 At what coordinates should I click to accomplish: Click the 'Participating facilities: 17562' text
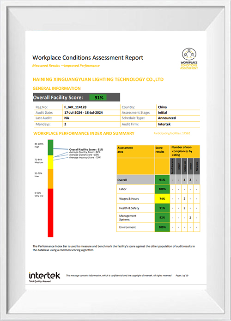coord(172,133)
